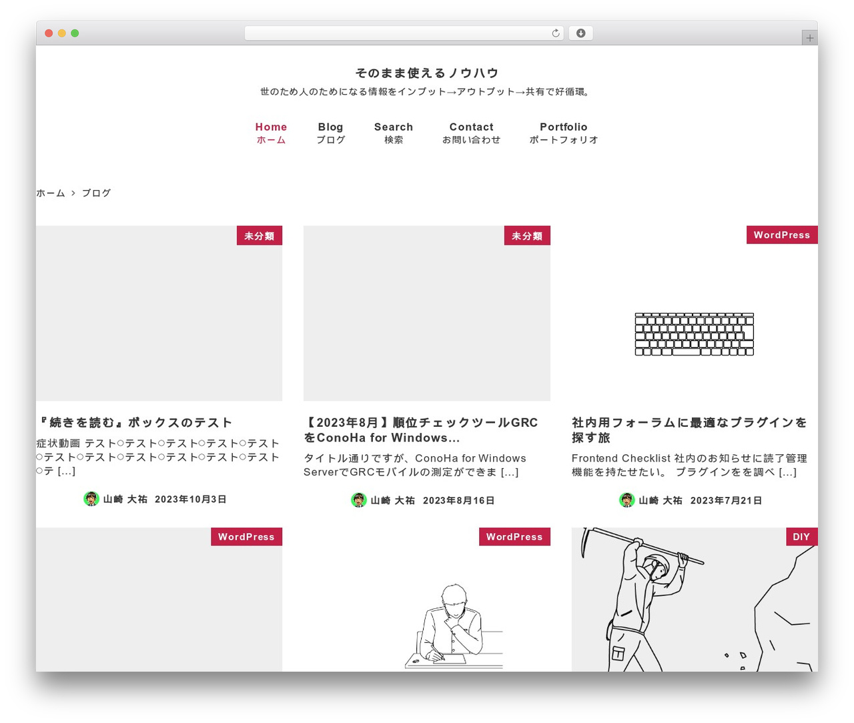Click the ブログ breadcrumb text

click(96, 193)
